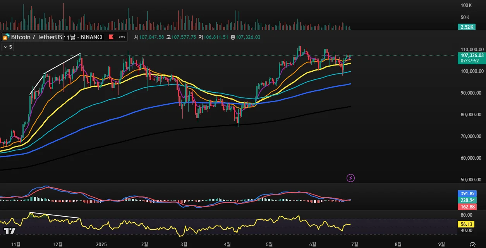Click the RSI 40.00 axis label
This screenshot has width=486, height=248.
(467, 231)
